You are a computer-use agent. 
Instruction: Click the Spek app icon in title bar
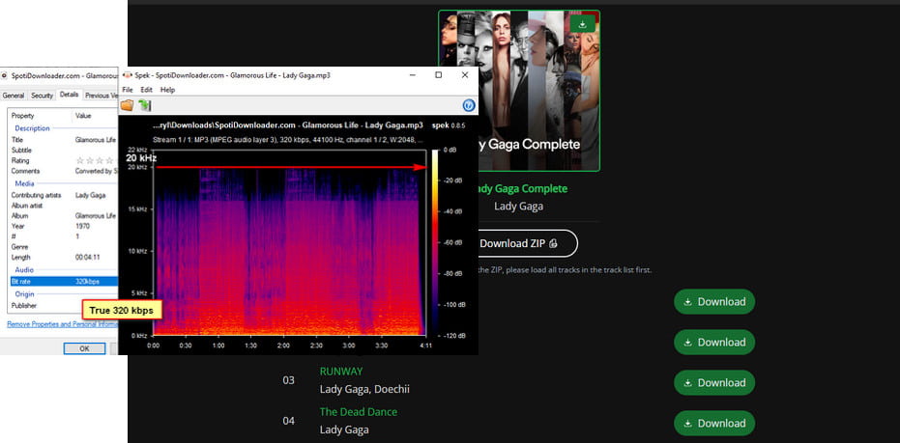(x=128, y=75)
